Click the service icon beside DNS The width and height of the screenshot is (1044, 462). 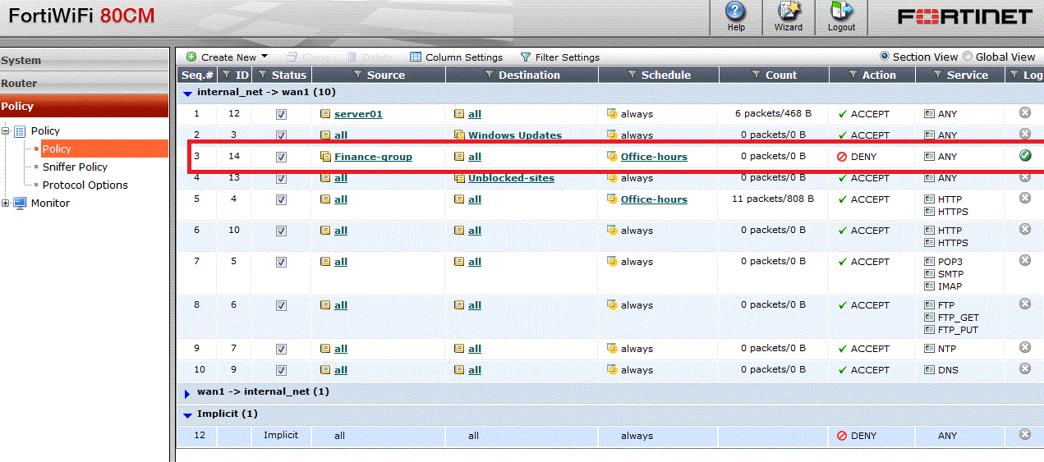point(929,370)
